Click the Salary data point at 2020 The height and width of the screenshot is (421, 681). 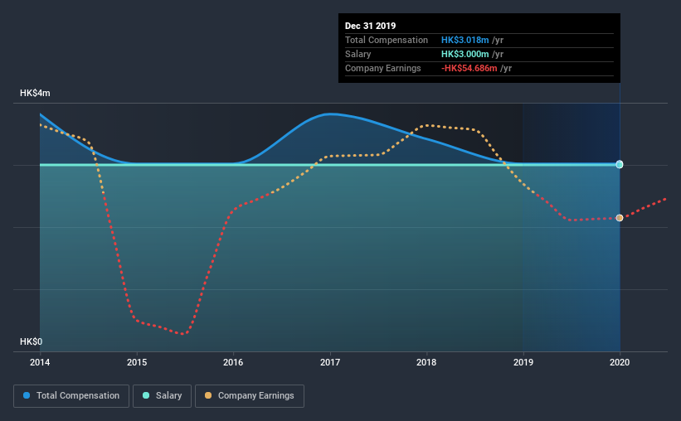(x=620, y=164)
